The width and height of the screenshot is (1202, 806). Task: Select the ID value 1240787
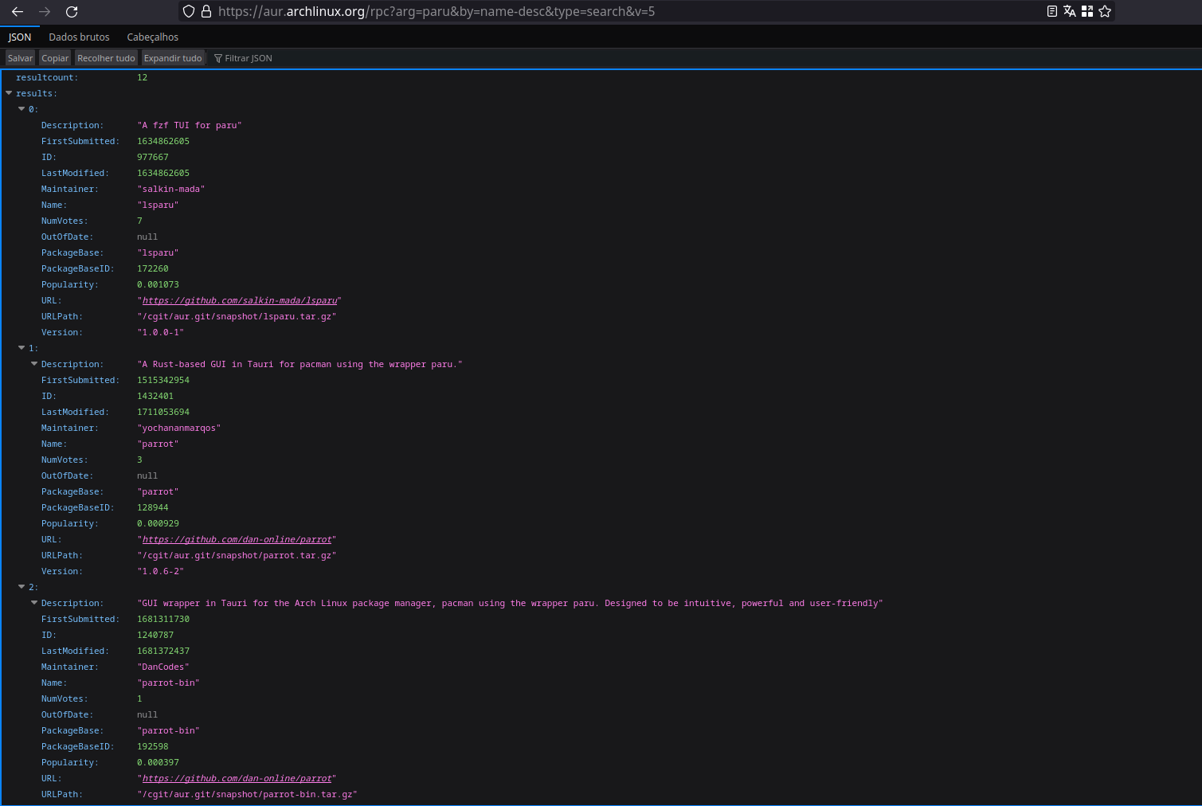tap(155, 635)
